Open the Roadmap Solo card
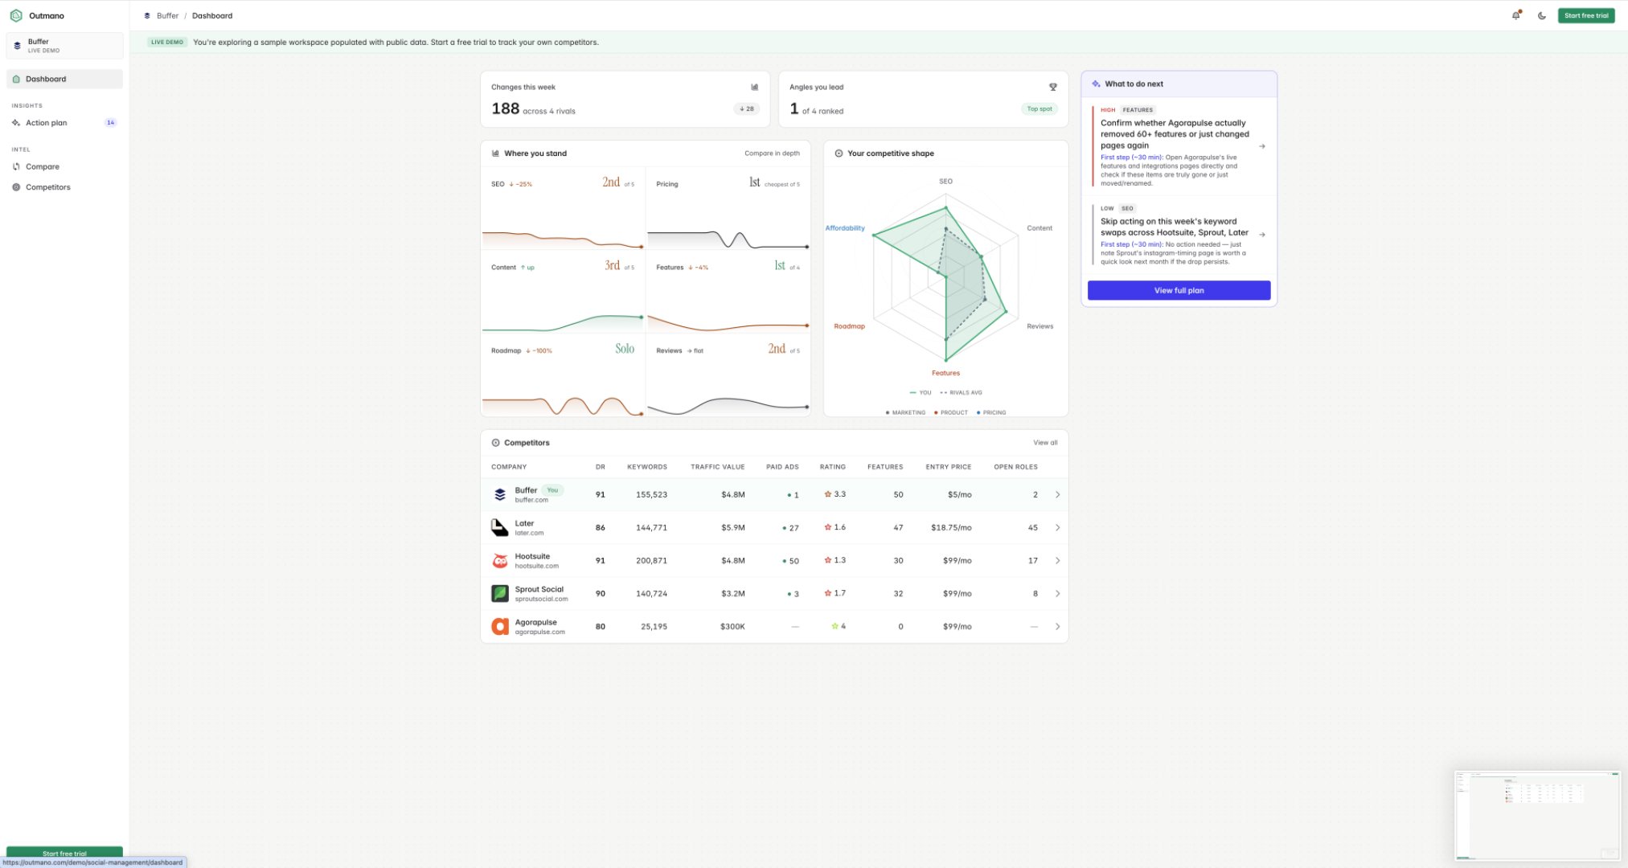Screen dimensions: 1628x868 563,375
